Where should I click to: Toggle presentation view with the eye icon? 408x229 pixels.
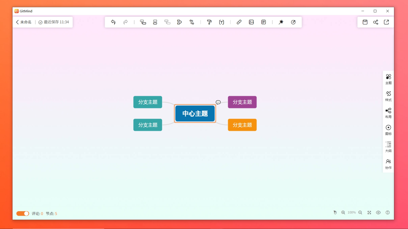378,212
